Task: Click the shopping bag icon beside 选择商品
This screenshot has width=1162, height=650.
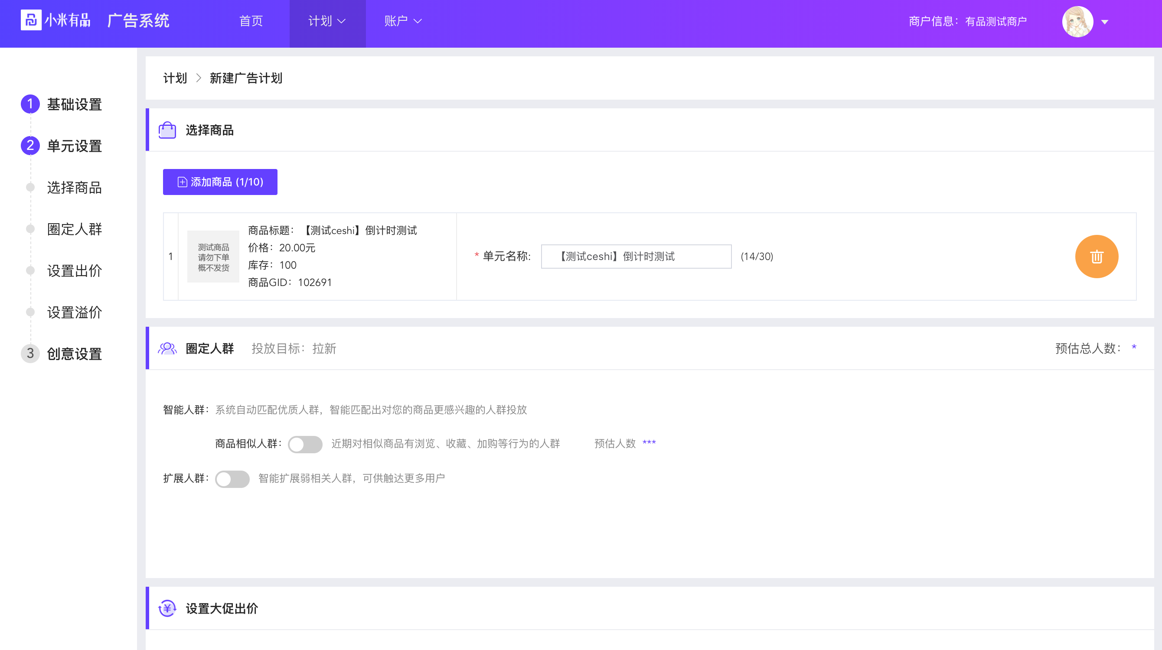Action: click(x=167, y=130)
